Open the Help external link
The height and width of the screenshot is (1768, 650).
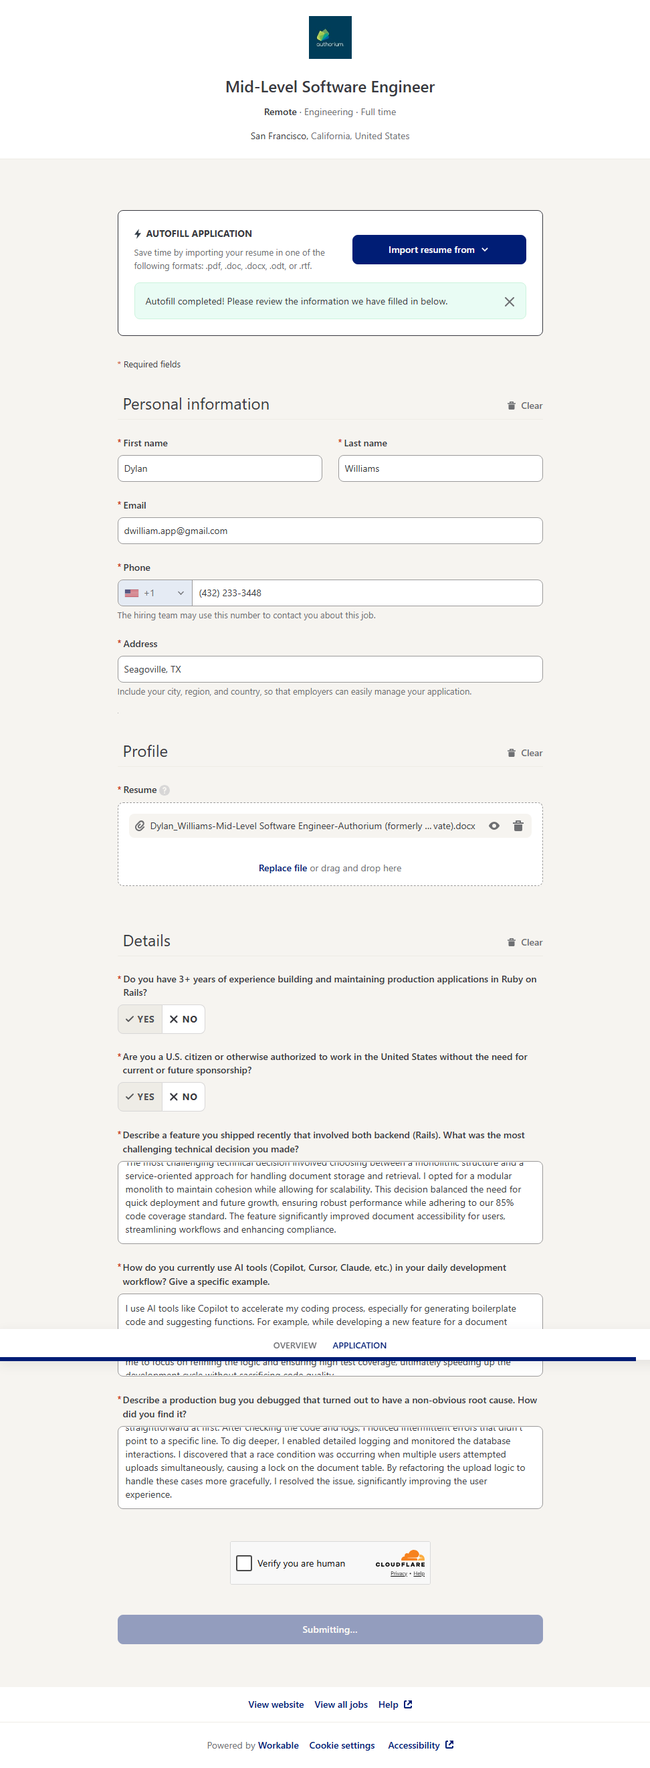395,1704
